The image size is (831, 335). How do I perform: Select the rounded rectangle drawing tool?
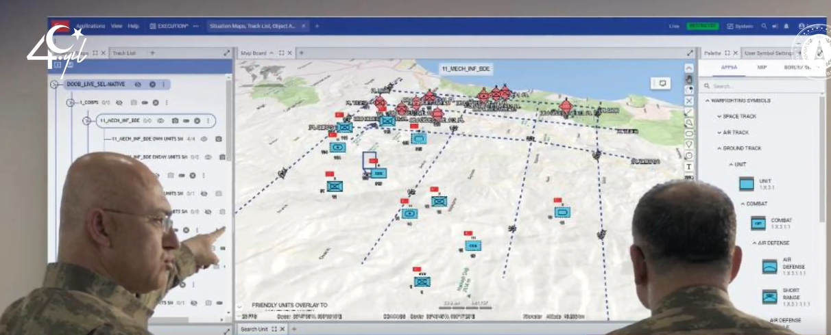689,133
